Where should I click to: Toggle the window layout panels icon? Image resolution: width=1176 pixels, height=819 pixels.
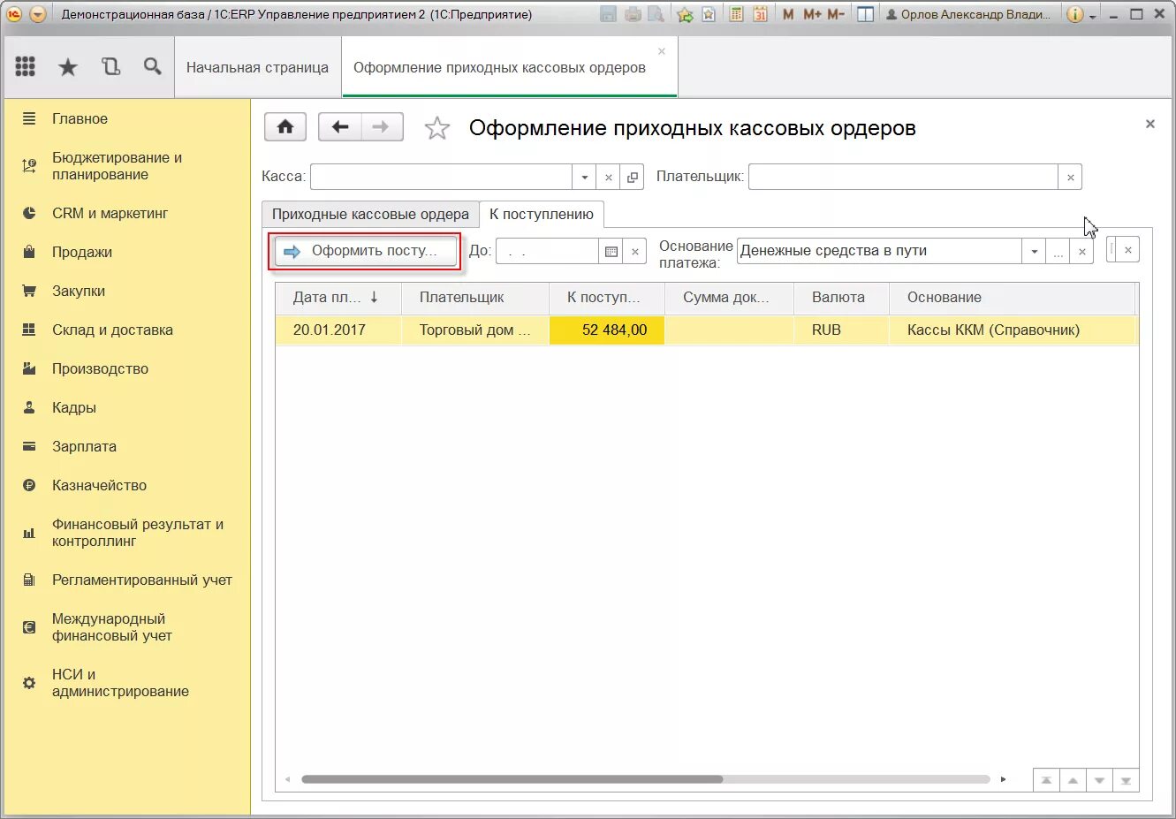click(x=866, y=14)
